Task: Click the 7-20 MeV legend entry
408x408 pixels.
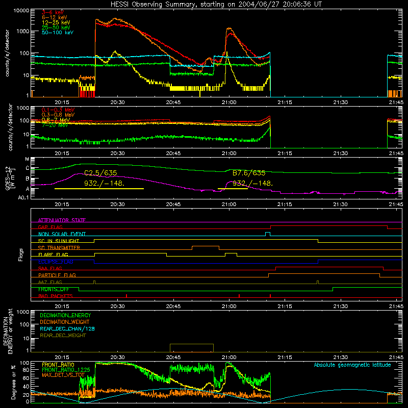Action: [55, 125]
